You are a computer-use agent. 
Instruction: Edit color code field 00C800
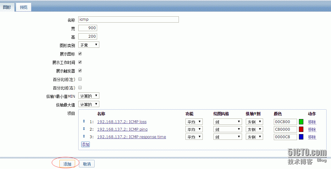click(285, 122)
